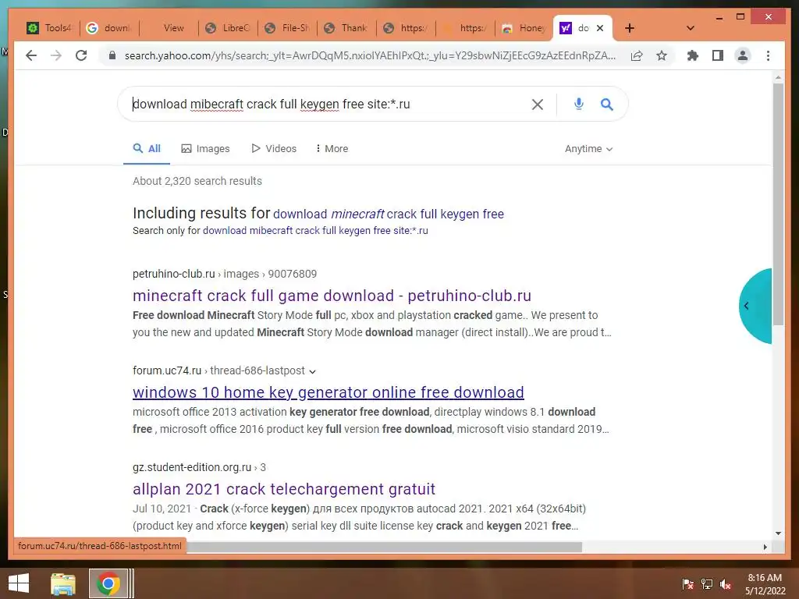This screenshot has width=799, height=599.
Task: Open File Explorer from taskbar
Action: pos(62,583)
